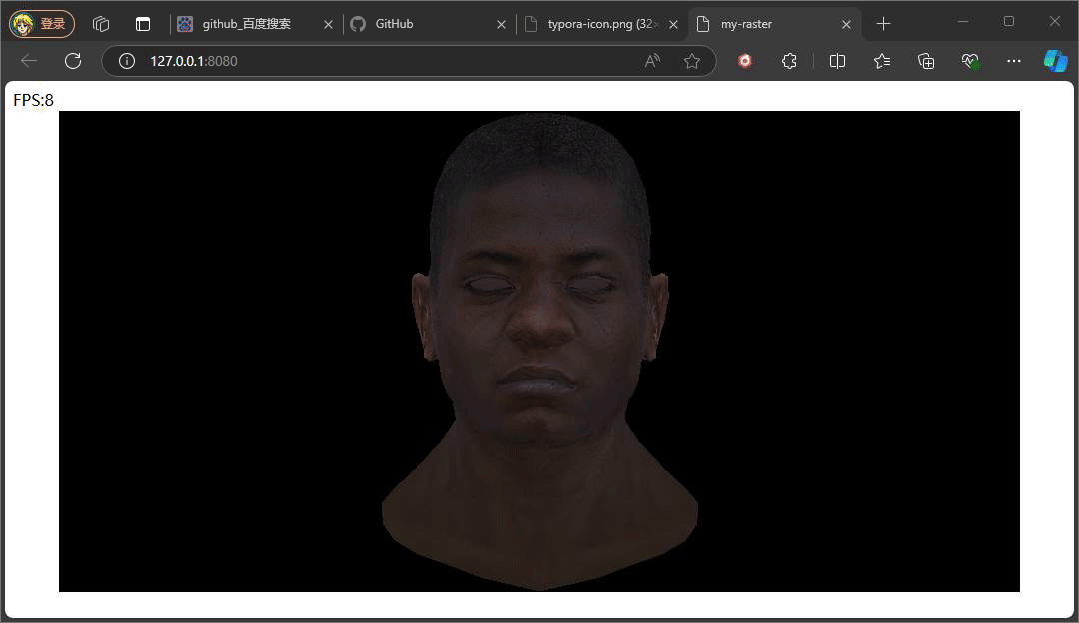The height and width of the screenshot is (623, 1079).
Task: Open the red extension icon in the toolbar
Action: tap(745, 61)
